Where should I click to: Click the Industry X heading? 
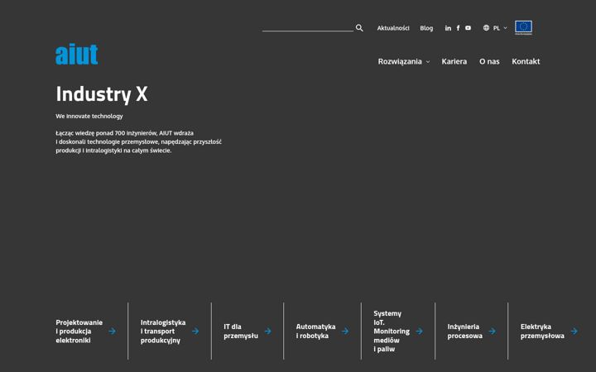point(102,93)
